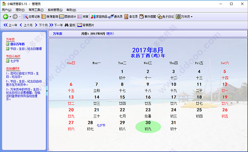The height and width of the screenshot is (152, 248).
Task: Minimize the 小精灵管家 window
Action: (221, 4)
